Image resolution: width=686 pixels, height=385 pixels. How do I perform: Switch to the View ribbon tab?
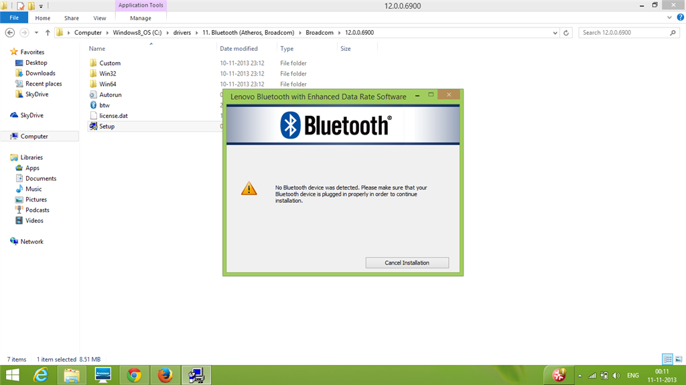(99, 18)
